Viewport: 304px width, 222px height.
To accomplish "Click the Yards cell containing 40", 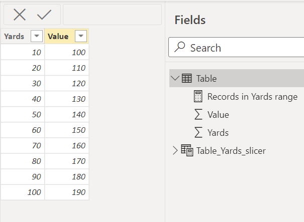I will tap(23, 99).
